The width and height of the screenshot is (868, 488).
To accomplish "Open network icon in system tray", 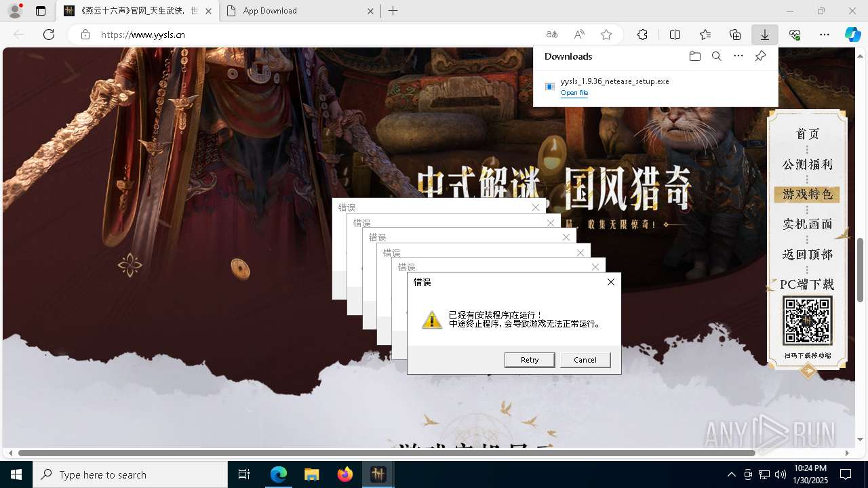I will [764, 474].
